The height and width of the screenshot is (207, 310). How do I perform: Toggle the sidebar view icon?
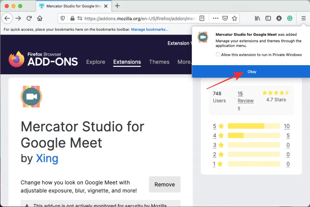[268, 18]
